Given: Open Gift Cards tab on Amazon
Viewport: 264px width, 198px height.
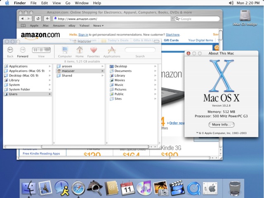Looking at the screenshot, I should click(171, 40).
